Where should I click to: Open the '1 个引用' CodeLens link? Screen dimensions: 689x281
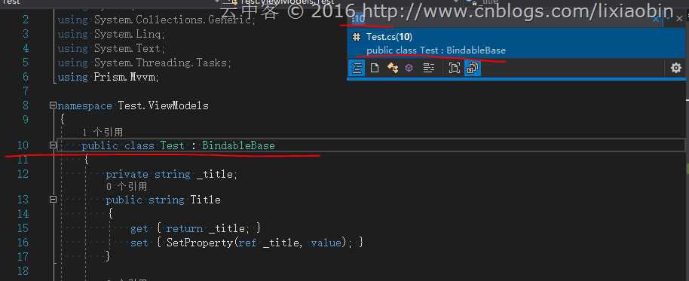[103, 133]
